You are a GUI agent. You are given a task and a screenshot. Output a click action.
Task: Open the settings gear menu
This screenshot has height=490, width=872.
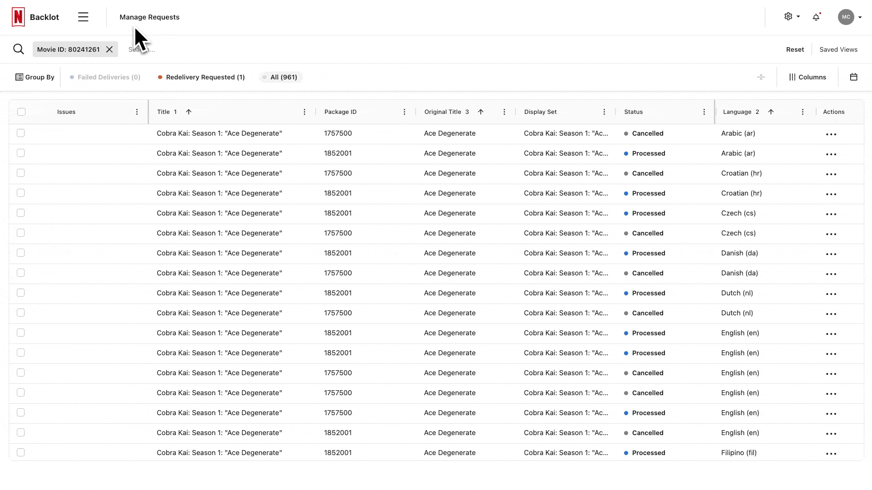tap(789, 16)
